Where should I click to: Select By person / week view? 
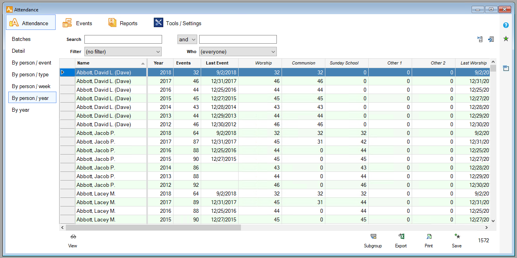click(31, 86)
